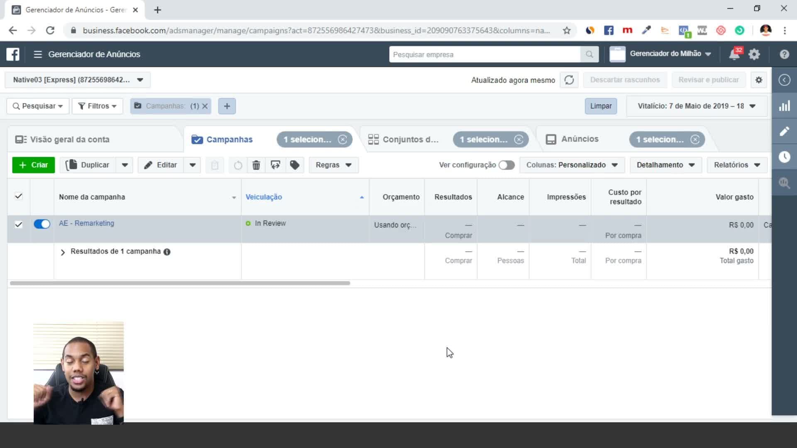Clear Conjuntos tab selection badge
Screen dimensions: 797x448
coord(519,139)
